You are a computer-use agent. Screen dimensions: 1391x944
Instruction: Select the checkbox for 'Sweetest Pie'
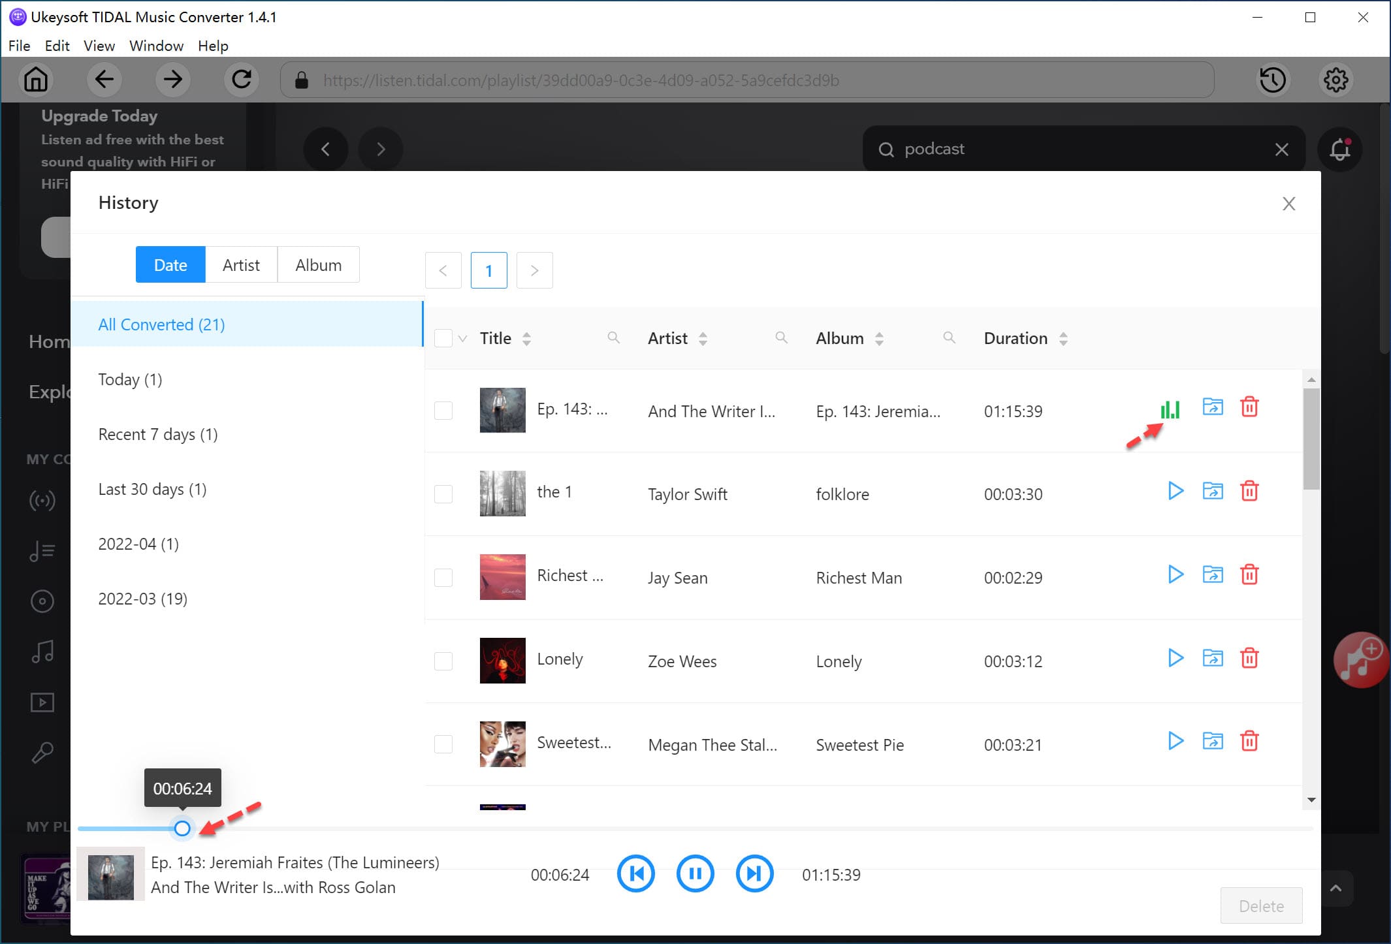pos(444,744)
